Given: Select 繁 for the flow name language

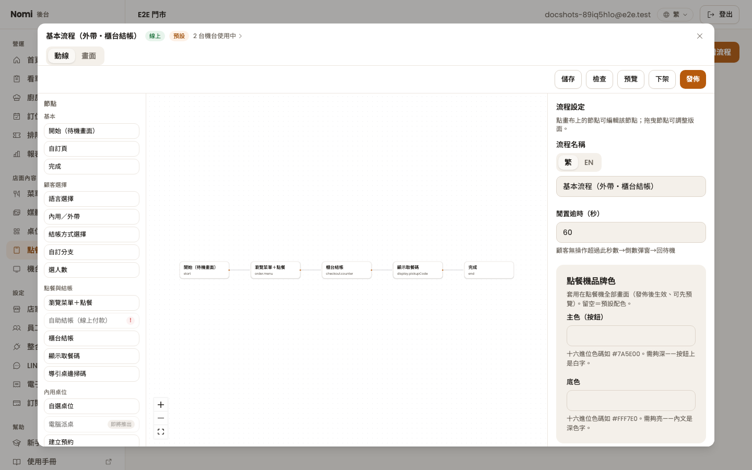Looking at the screenshot, I should (x=568, y=162).
